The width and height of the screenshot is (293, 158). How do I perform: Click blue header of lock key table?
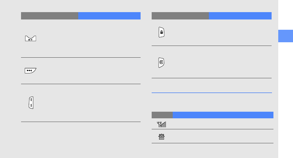pyautogui.click(x=240, y=16)
